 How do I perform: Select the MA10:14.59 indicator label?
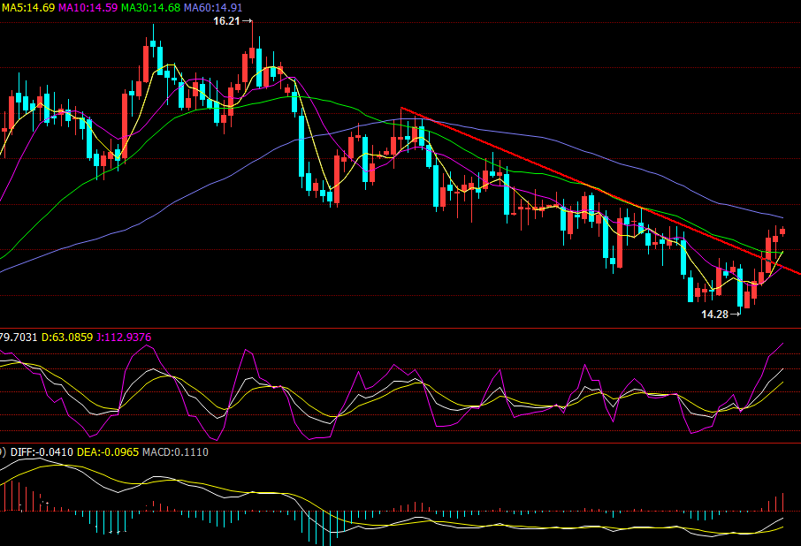(x=88, y=7)
